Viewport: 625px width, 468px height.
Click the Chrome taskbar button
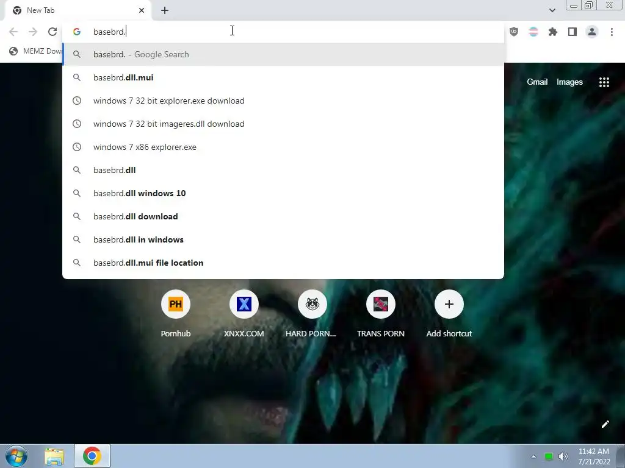pos(92,456)
